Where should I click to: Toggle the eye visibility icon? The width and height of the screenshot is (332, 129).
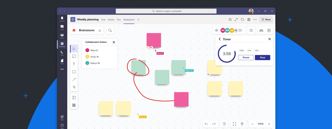point(216,30)
